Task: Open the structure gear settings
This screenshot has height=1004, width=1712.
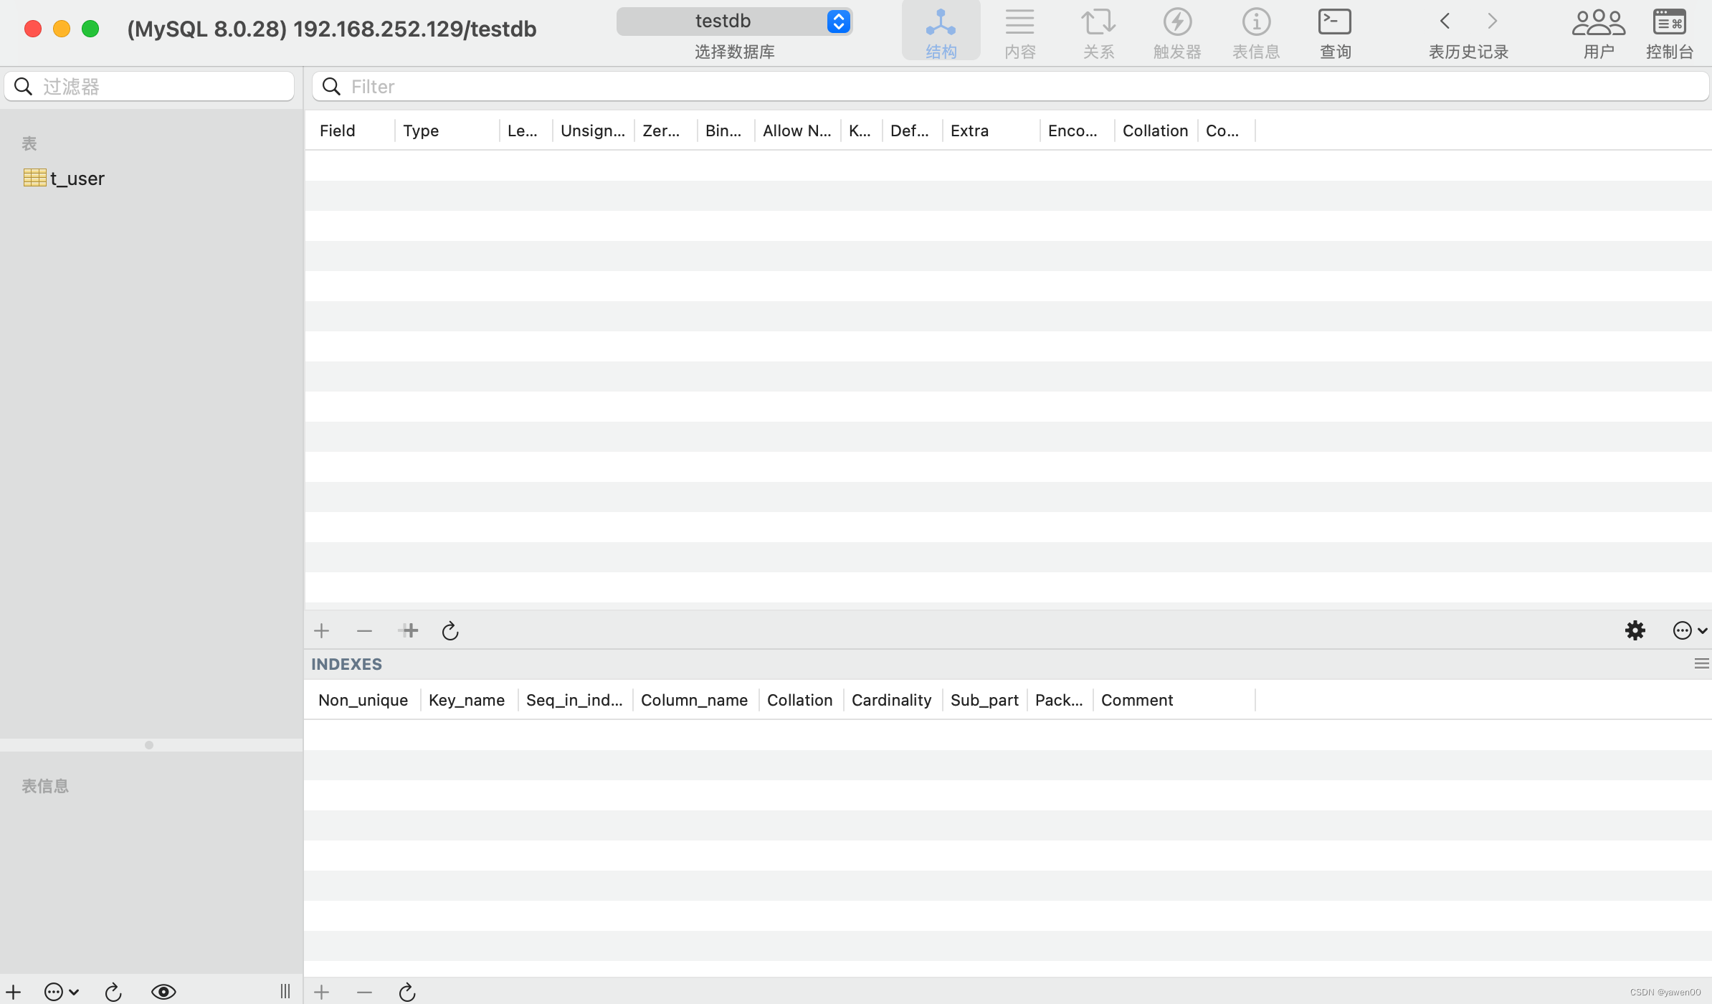Action: (x=1635, y=631)
